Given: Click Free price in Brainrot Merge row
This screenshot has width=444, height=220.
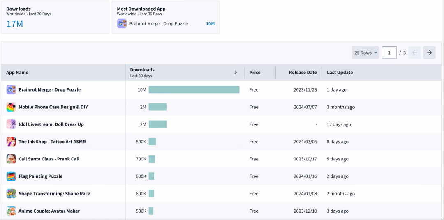Looking at the screenshot, I should coord(254,89).
